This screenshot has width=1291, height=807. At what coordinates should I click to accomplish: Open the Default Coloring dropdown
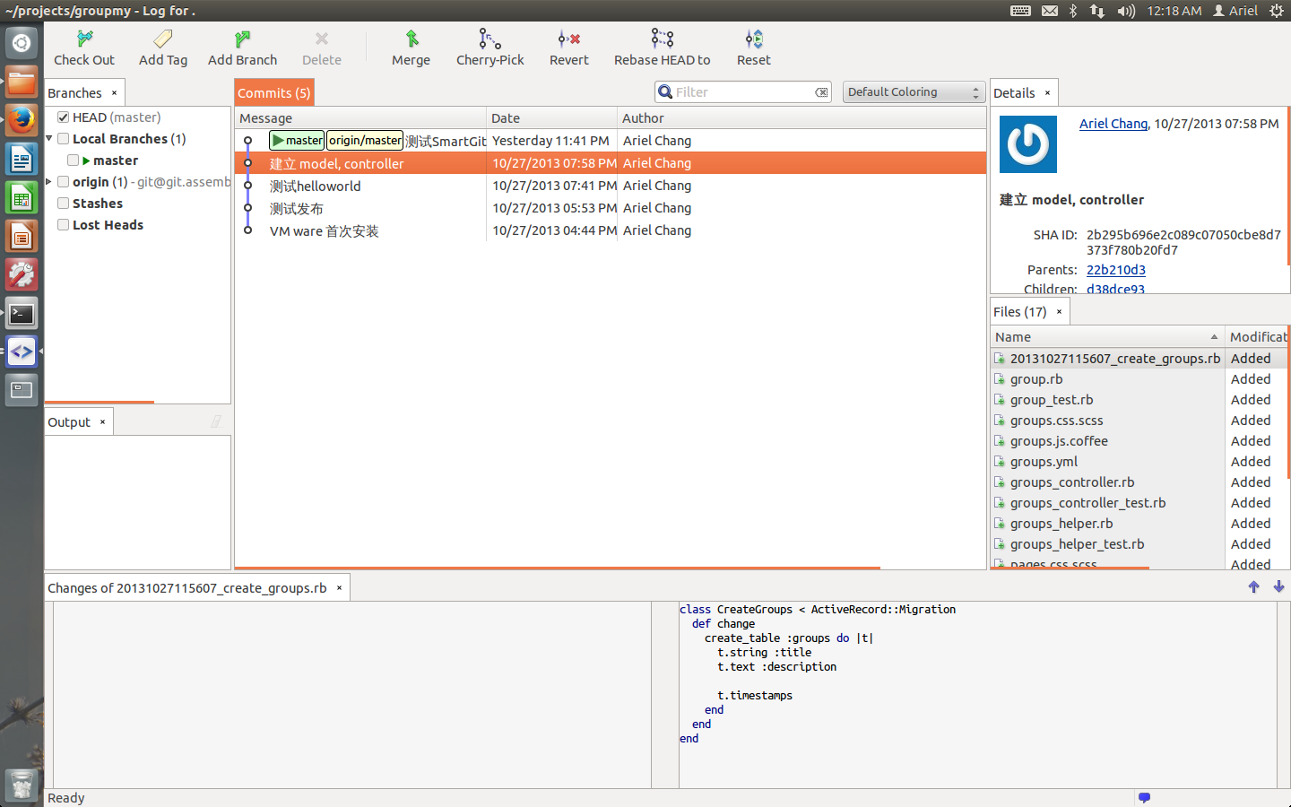(x=913, y=92)
